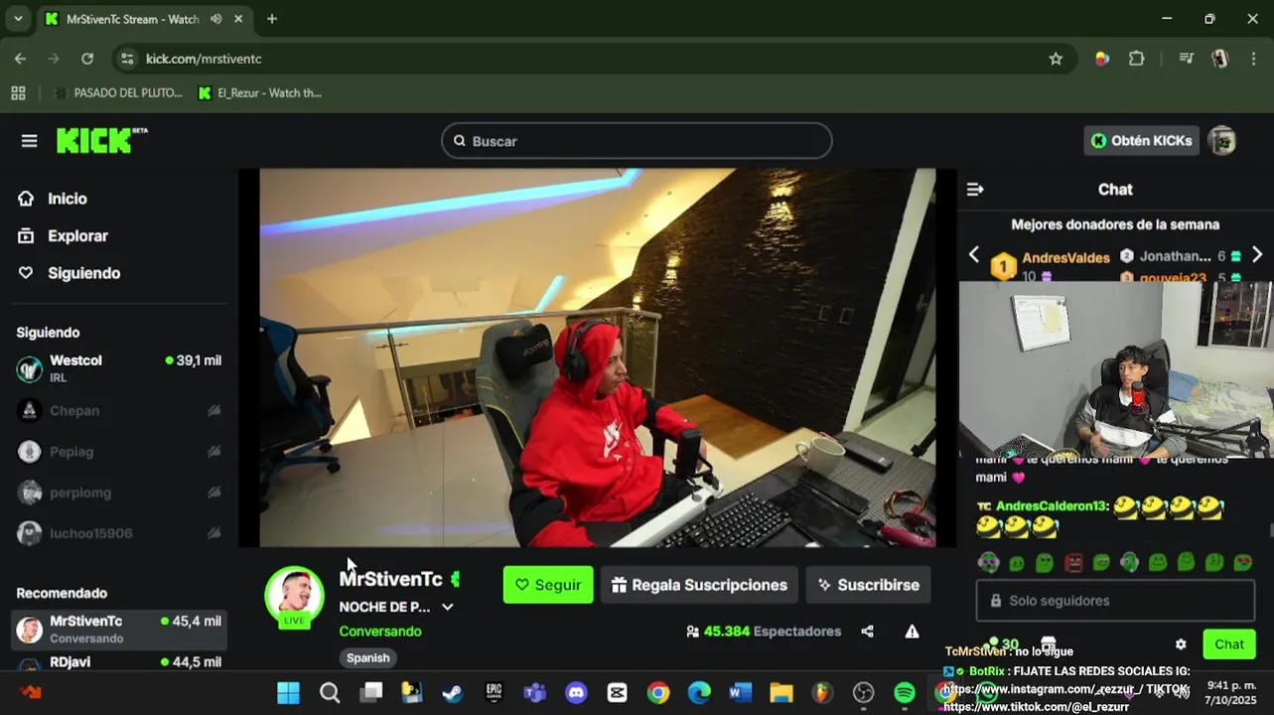1274x715 pixels.
Task: Go back in Chrome
Action: click(20, 59)
